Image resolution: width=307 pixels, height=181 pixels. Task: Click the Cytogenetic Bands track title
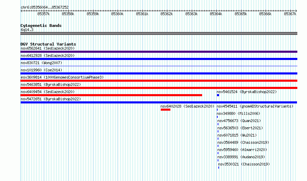coord(41,26)
